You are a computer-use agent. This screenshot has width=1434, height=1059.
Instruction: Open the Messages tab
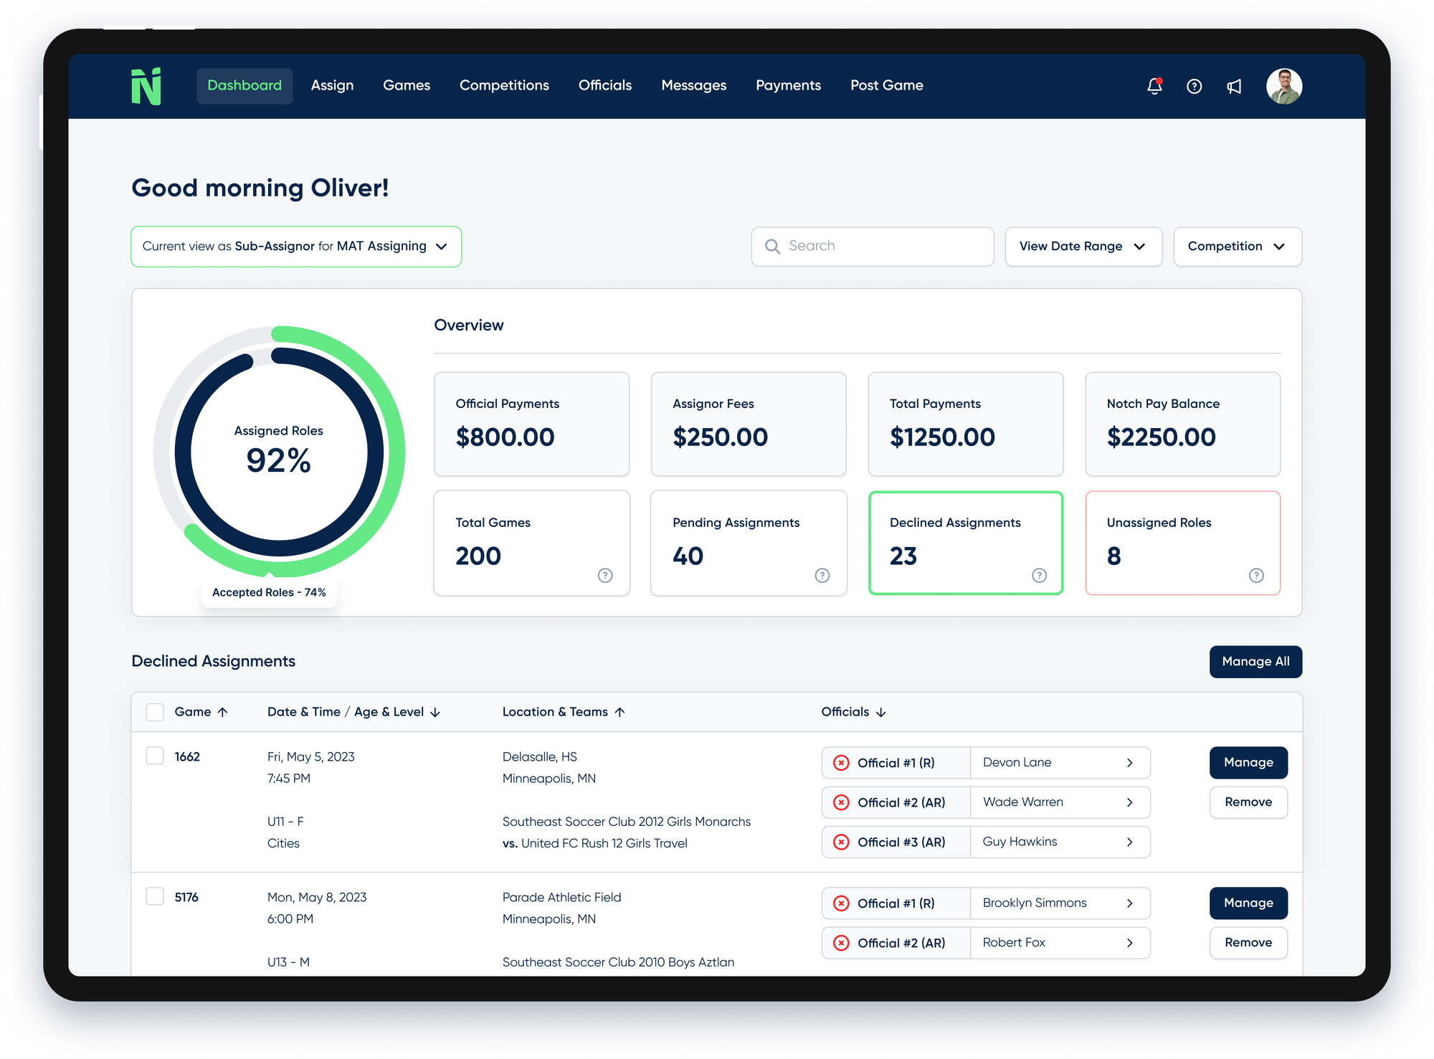(x=693, y=85)
